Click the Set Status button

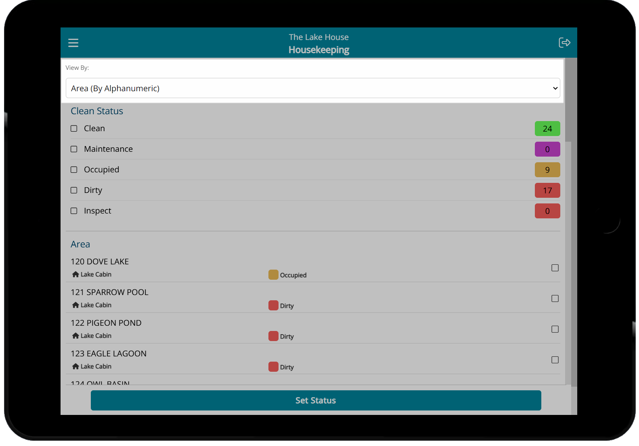pos(316,400)
